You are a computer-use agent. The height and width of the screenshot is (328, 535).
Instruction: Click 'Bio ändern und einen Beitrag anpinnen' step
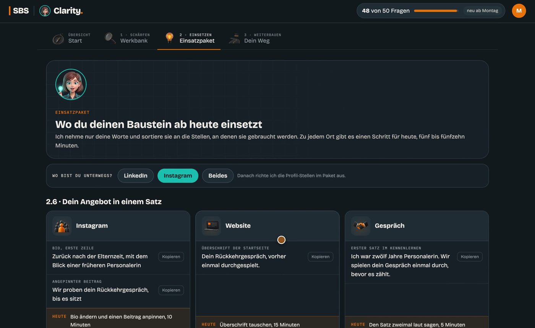tap(121, 321)
